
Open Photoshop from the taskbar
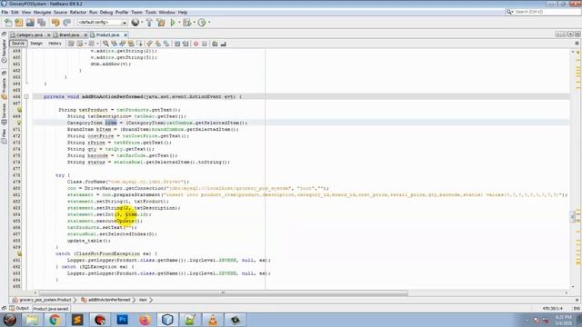(x=123, y=320)
